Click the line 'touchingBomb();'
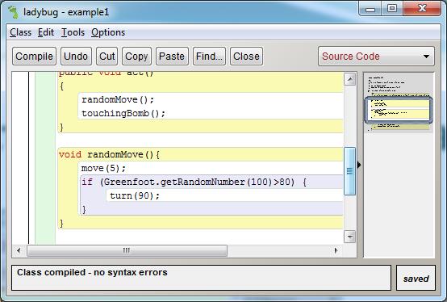 click(123, 114)
